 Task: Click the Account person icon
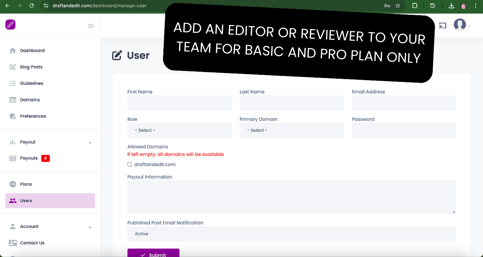13,226
